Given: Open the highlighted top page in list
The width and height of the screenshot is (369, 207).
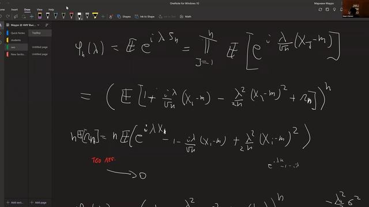Looking at the screenshot, I should click(x=40, y=33).
